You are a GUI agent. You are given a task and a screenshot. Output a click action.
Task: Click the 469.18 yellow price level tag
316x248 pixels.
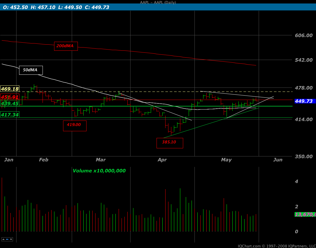(10, 89)
